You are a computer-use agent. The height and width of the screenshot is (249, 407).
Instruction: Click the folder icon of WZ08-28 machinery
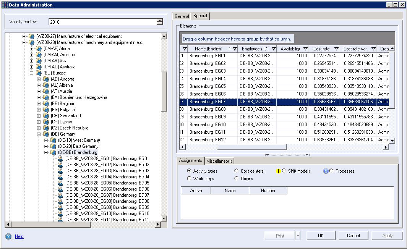(x=31, y=42)
